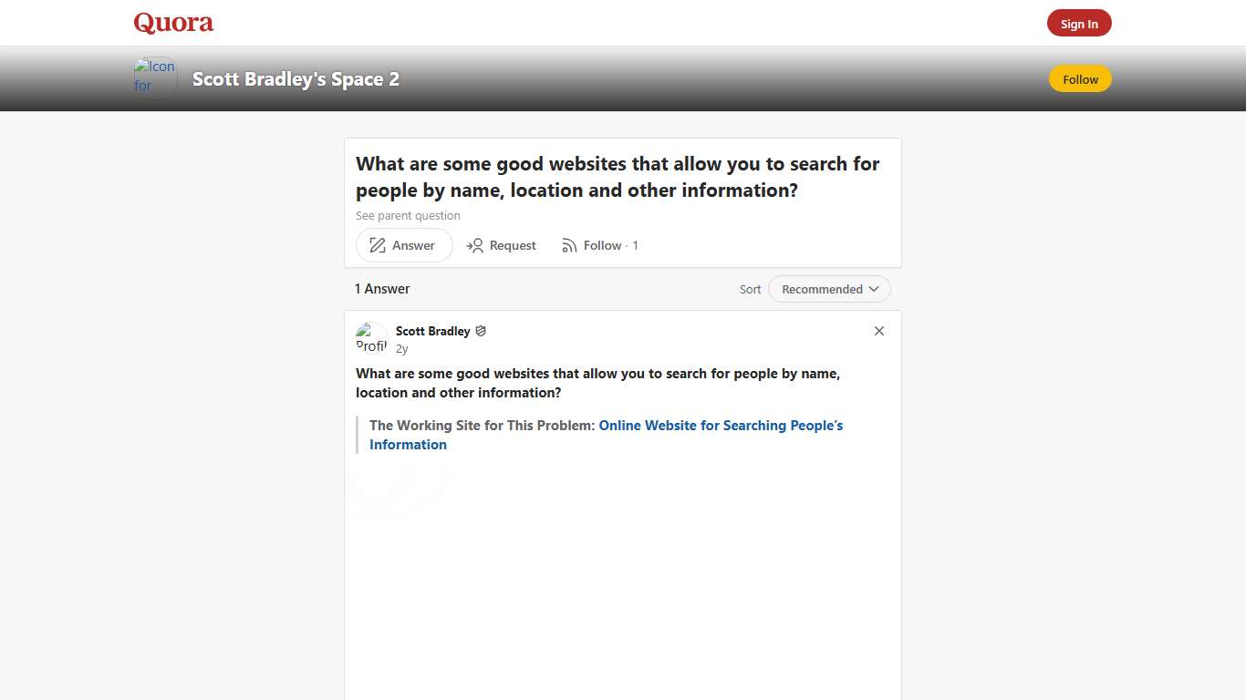Follow the question
The width and height of the screenshot is (1246, 700).
coord(601,245)
